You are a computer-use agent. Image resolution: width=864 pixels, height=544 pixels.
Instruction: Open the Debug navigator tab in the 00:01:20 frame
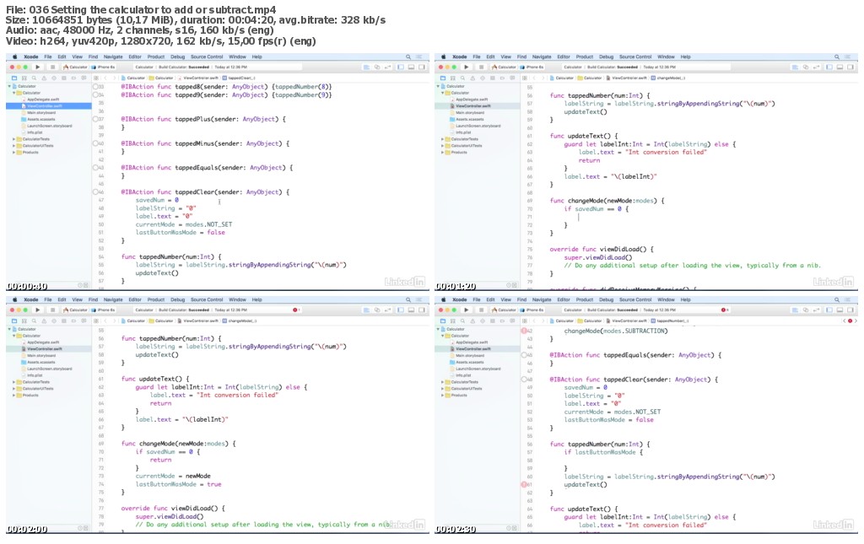(493, 78)
